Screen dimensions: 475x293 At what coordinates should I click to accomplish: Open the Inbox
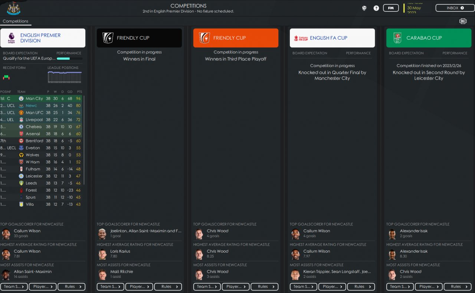455,8
